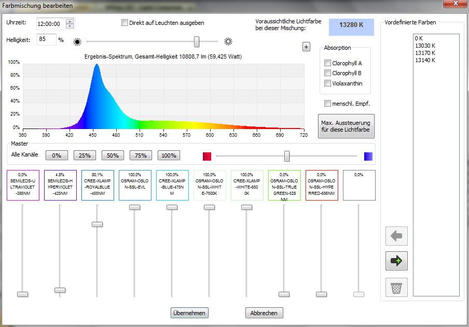
Task: Click the bright sun brightness icon
Action: pyautogui.click(x=228, y=41)
